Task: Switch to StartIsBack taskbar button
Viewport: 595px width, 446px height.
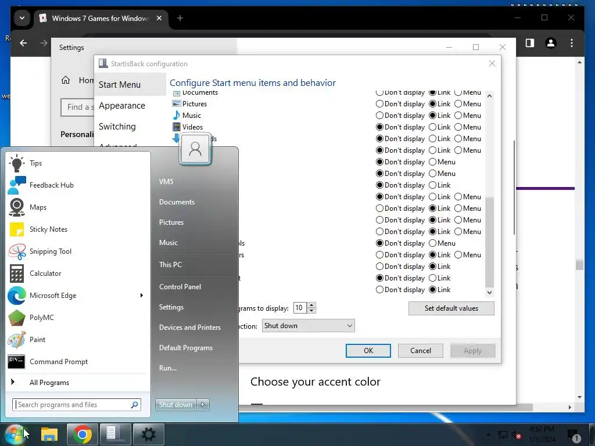Action: tap(114, 434)
